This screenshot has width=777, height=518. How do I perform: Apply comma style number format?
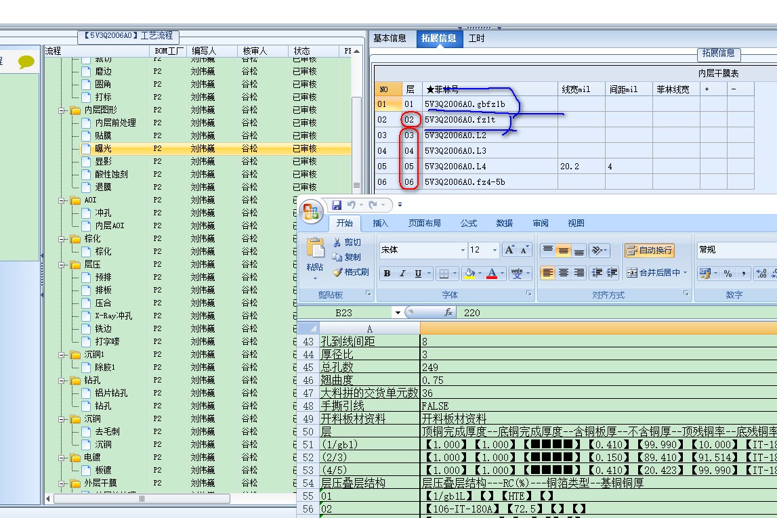(x=743, y=274)
